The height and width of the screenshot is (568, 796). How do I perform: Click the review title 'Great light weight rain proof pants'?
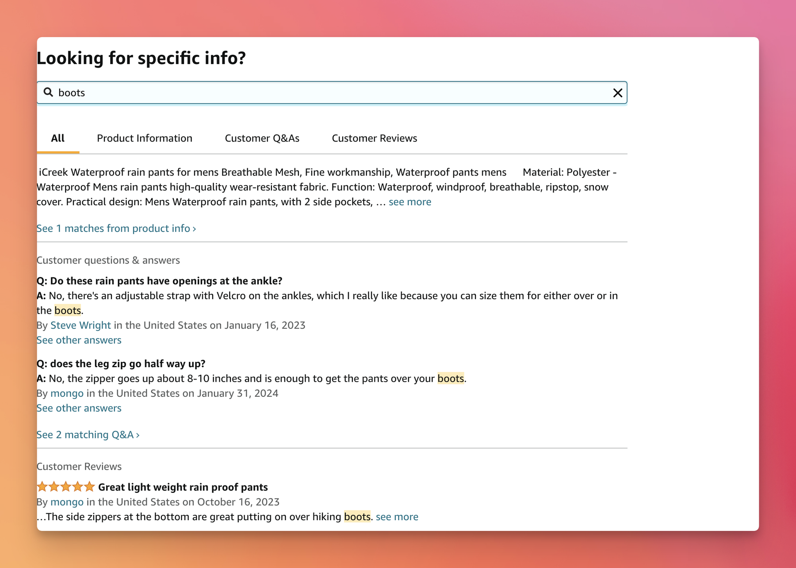tap(182, 487)
